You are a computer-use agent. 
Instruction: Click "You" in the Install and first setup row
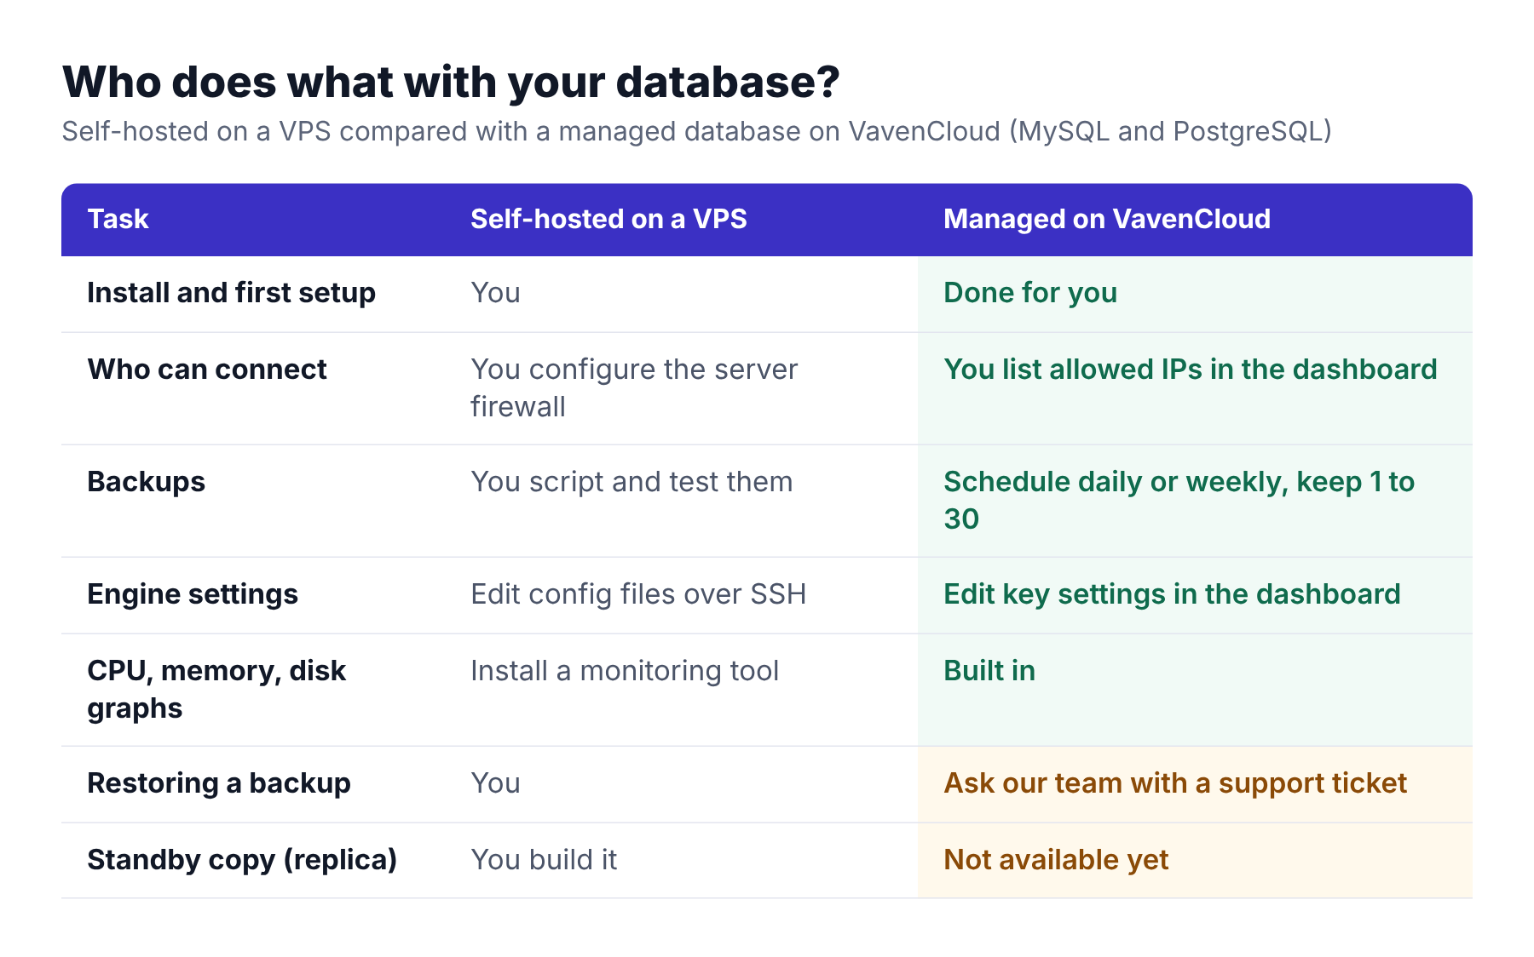(495, 293)
